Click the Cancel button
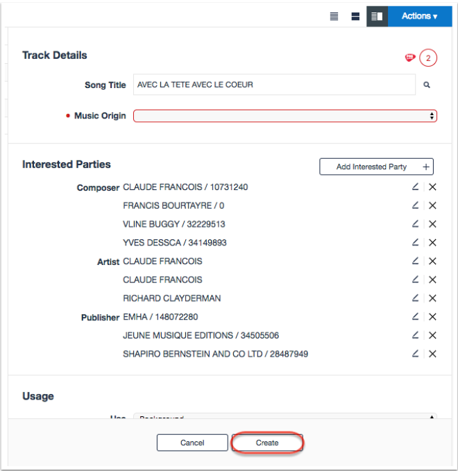Viewport: 458px width, 471px height. pos(192,443)
